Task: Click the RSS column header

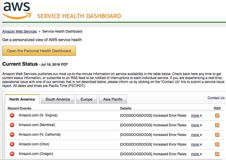Action: coord(217,108)
